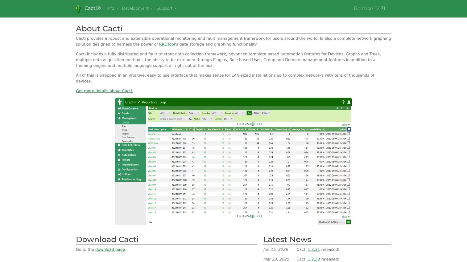Screen dimensions: 467x262
Task: Open the Support dropdown in navbar
Action: 166,8
